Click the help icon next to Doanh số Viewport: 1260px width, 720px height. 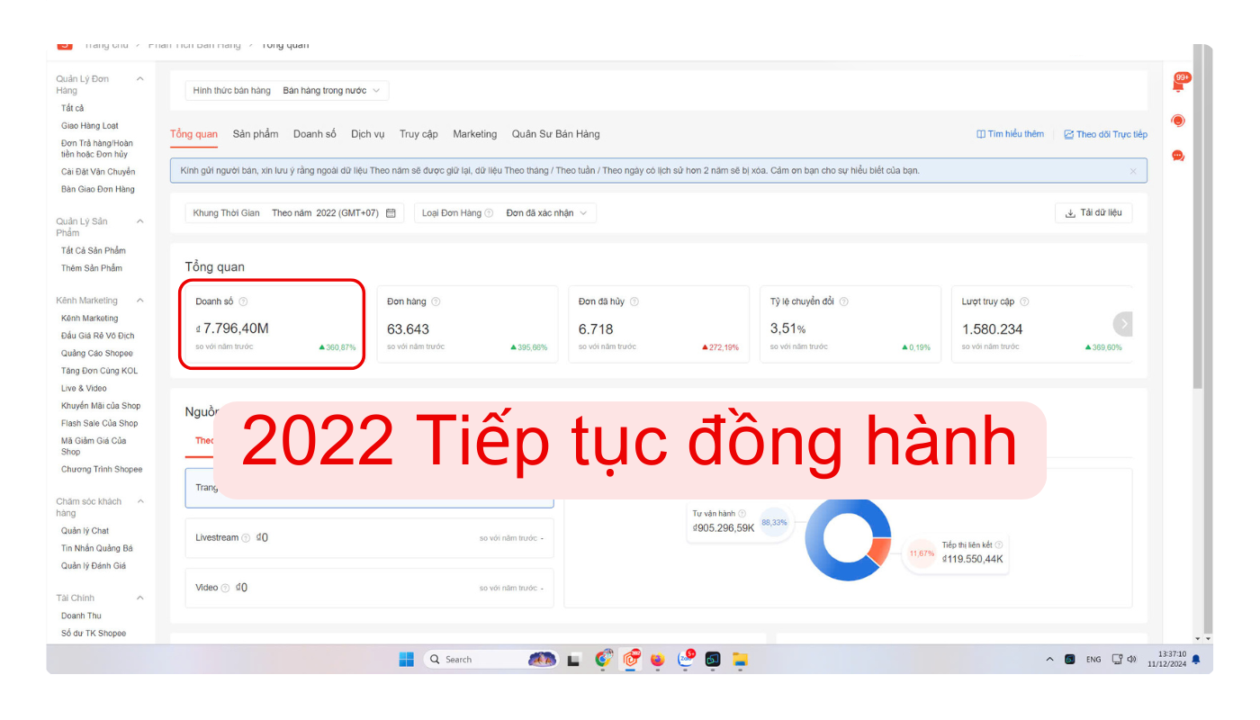pos(243,301)
